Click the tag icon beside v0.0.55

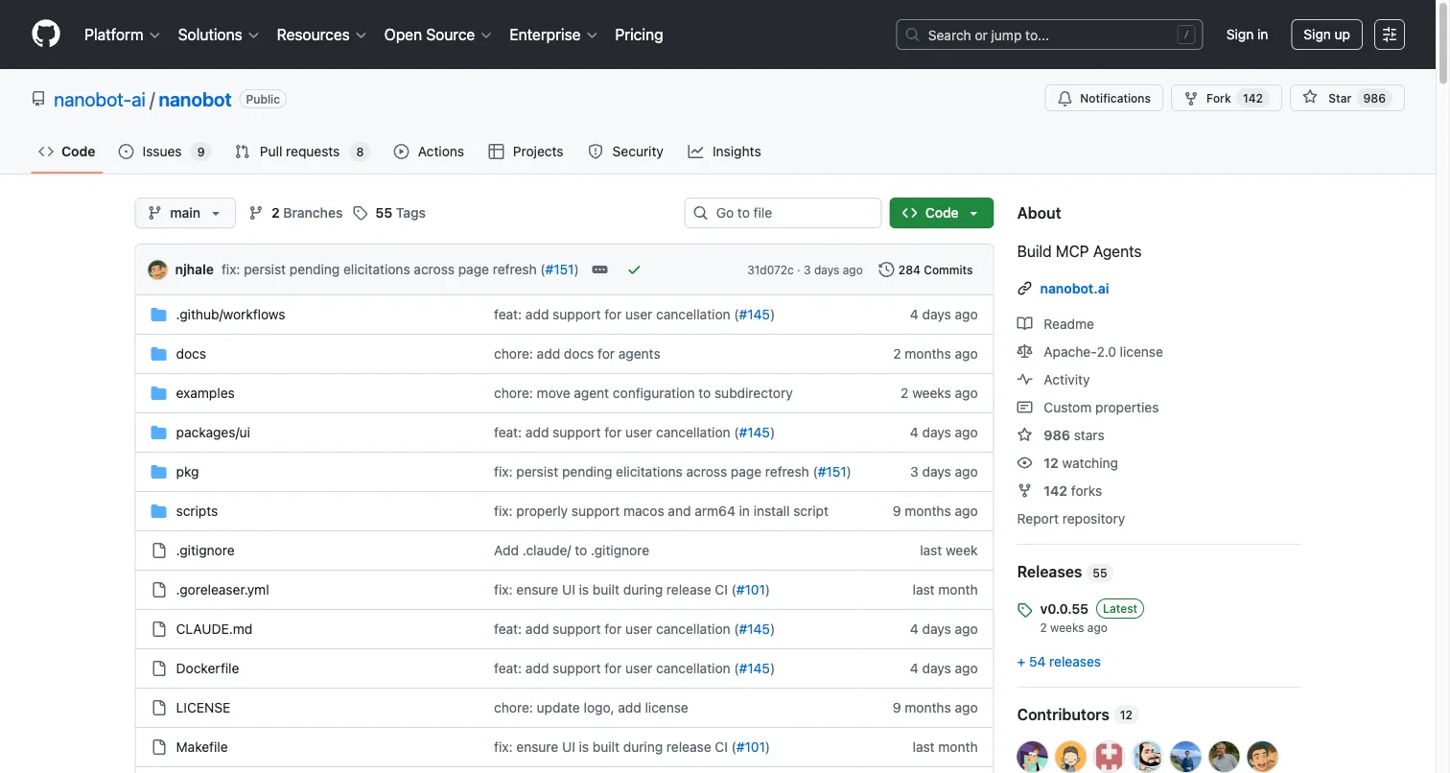click(x=1024, y=608)
